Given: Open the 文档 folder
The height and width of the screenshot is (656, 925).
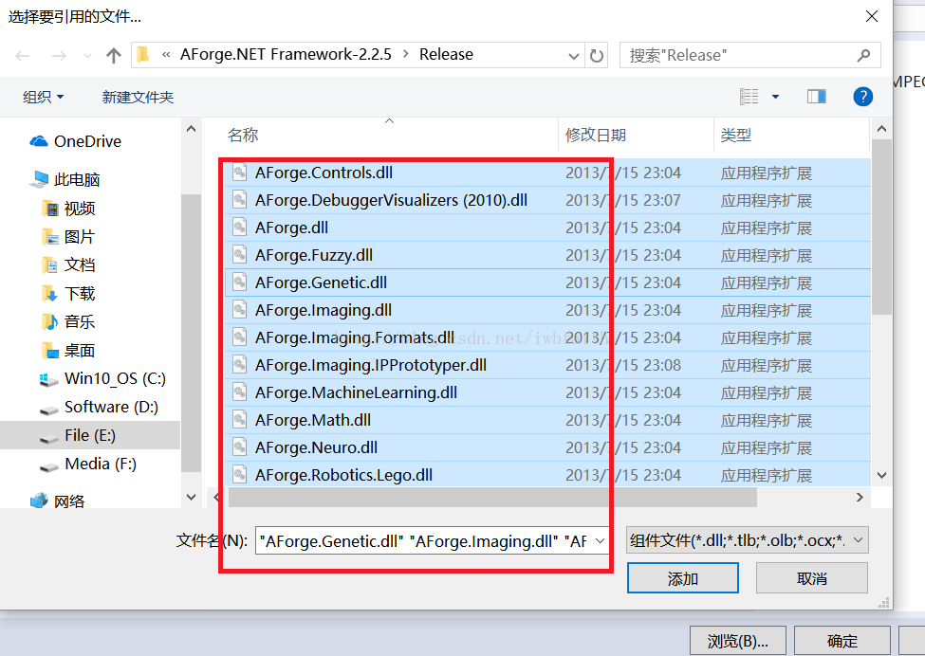Looking at the screenshot, I should click(69, 264).
